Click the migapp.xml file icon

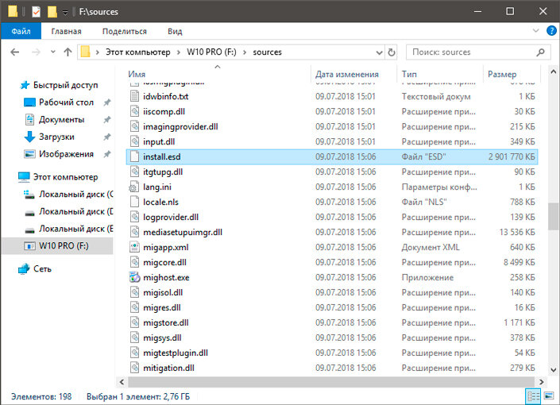(x=134, y=247)
